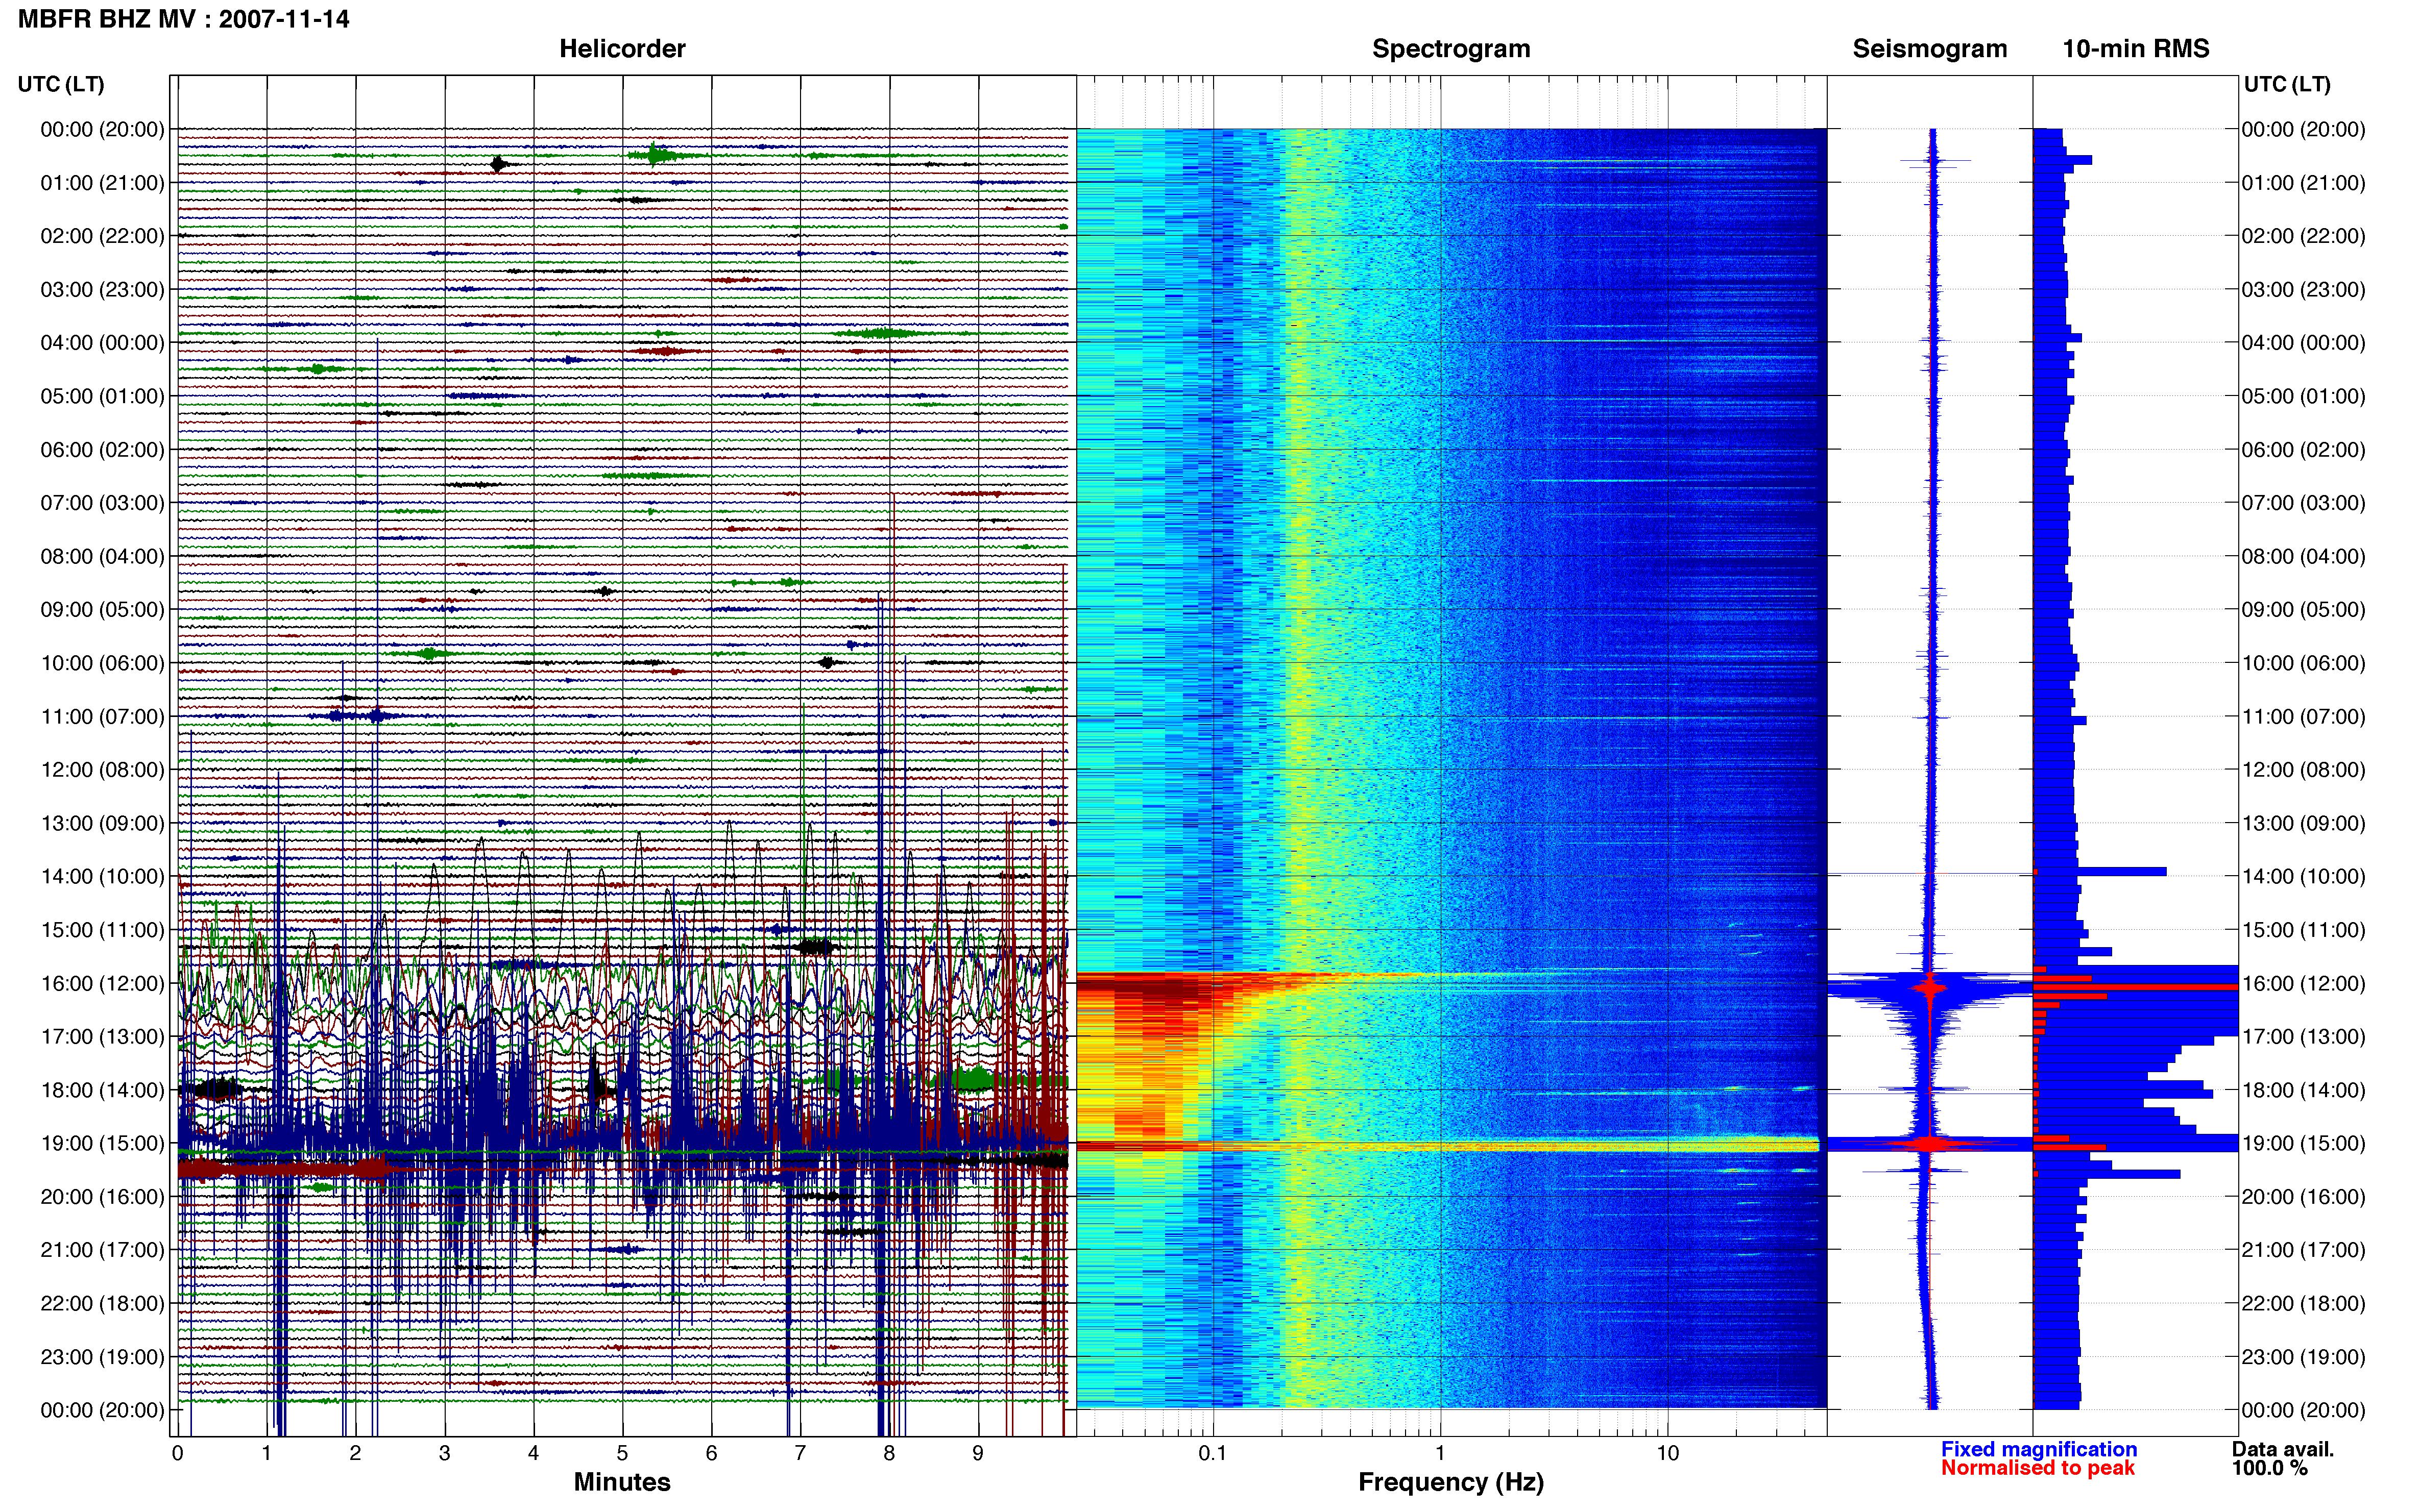
Task: Click the 3 tick on the Minutes axis
Action: point(444,1454)
